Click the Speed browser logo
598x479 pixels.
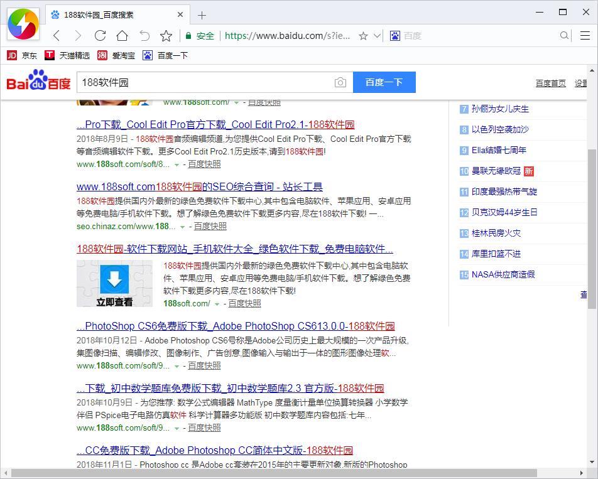point(23,26)
